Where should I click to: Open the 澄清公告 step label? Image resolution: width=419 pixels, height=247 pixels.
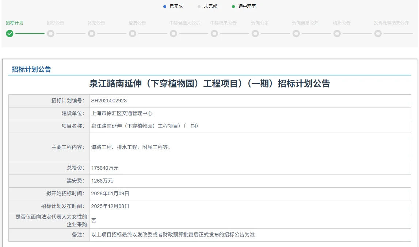click(x=137, y=23)
